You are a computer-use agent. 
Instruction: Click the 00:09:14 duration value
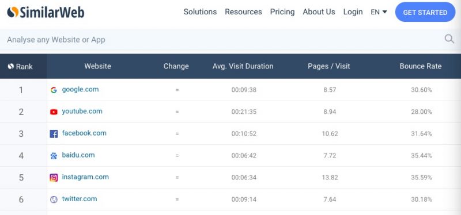244,199
